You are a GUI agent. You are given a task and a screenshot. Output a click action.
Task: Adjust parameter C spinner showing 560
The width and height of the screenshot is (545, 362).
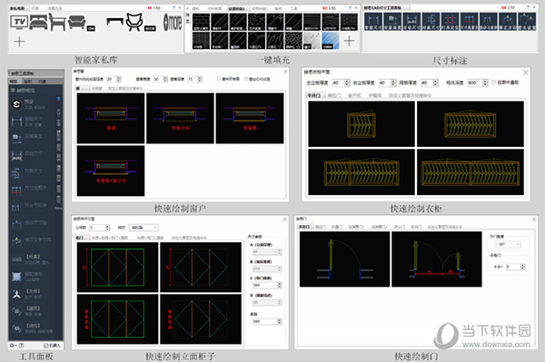tap(266, 285)
